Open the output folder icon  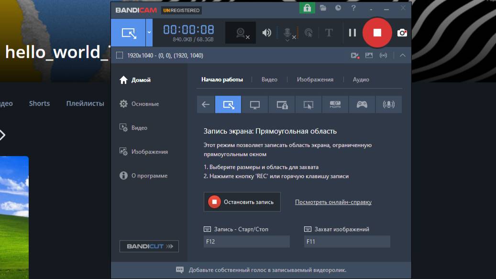pyautogui.click(x=323, y=8)
